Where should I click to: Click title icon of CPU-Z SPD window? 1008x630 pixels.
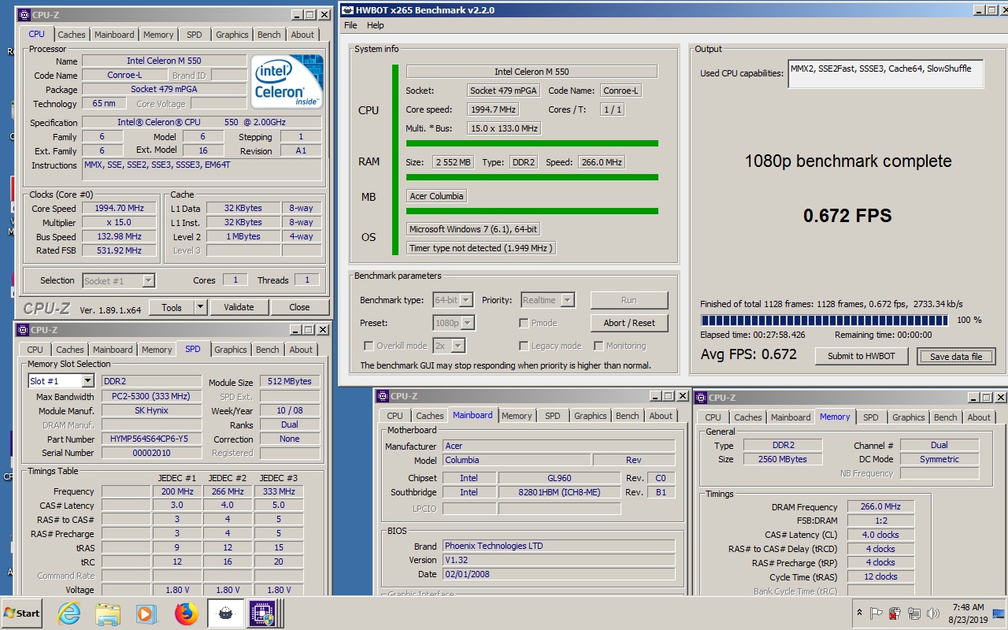[24, 330]
